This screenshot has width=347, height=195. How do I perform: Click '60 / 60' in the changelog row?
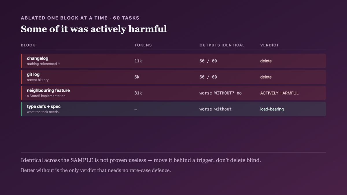click(x=208, y=61)
